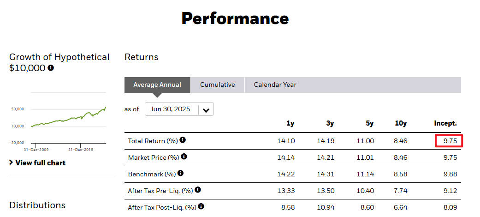Click the Benchmark 1y value 14.22
The height and width of the screenshot is (217, 480).
click(286, 174)
